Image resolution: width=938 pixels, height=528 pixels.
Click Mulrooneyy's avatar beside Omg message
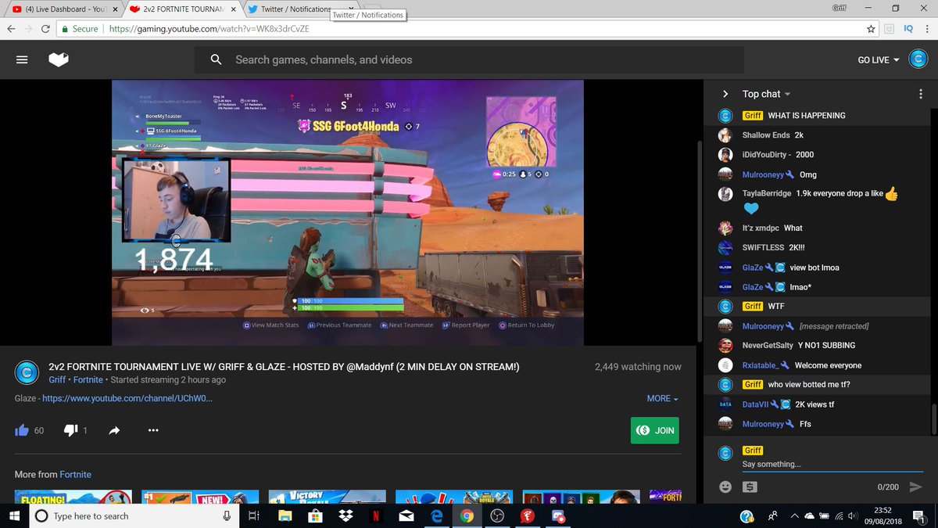tap(725, 174)
